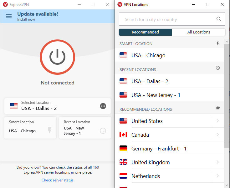The width and height of the screenshot is (230, 188).
Task: Choose USA - Dallas - 2 in Recent Locations
Action: click(170, 81)
